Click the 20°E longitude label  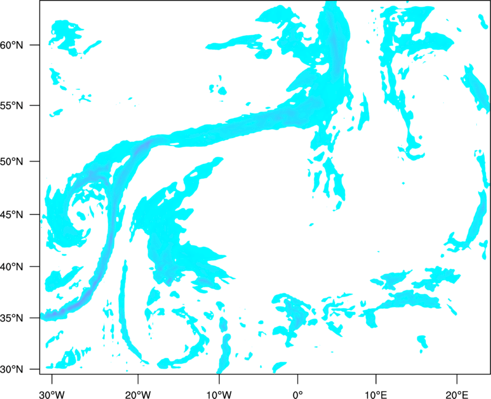tap(457, 395)
